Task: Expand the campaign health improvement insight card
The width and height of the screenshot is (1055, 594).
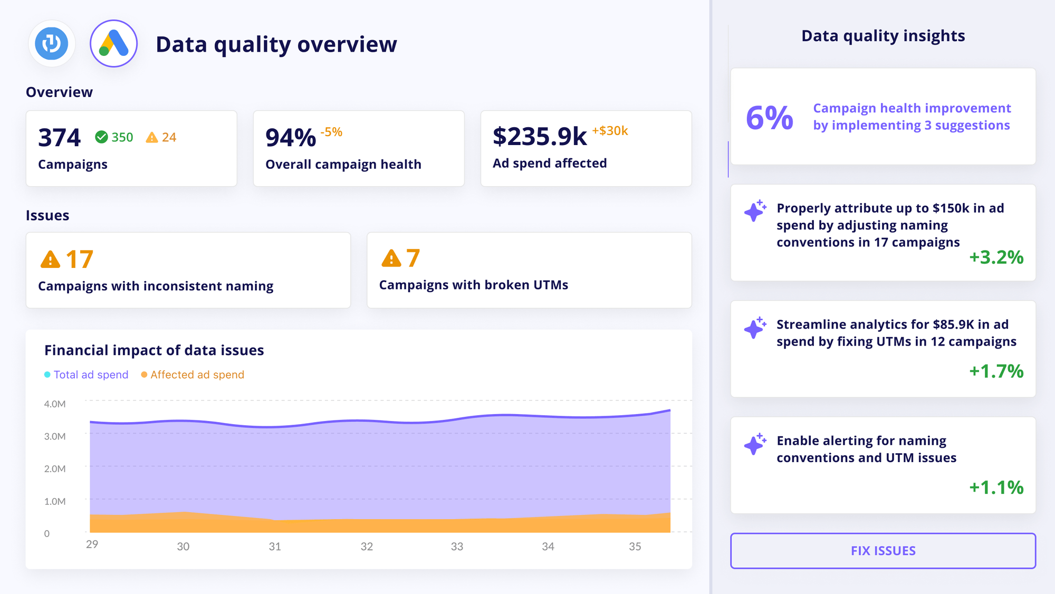Action: pos(884,116)
